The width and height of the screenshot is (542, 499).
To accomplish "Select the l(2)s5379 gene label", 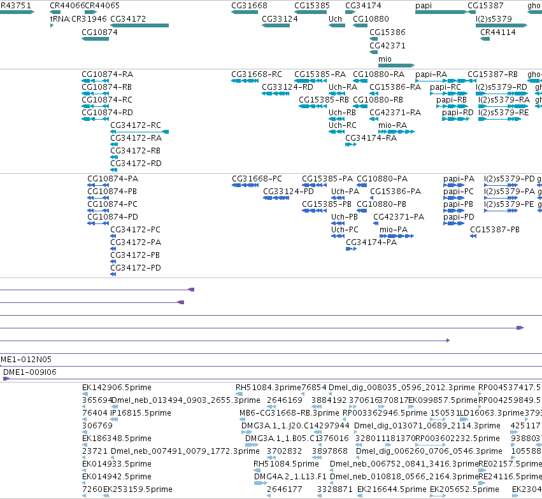I will pos(494,19).
